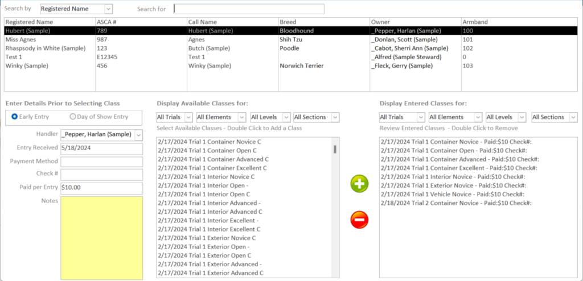Image resolution: width=583 pixels, height=281 pixels.
Task: Open the Search by Registered Name dropdown
Action: 108,9
